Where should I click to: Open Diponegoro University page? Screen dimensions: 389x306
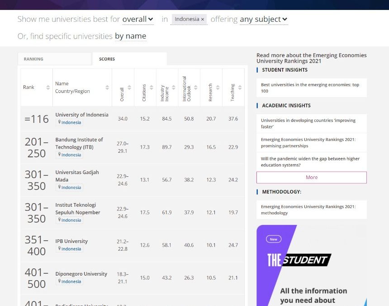click(x=81, y=274)
